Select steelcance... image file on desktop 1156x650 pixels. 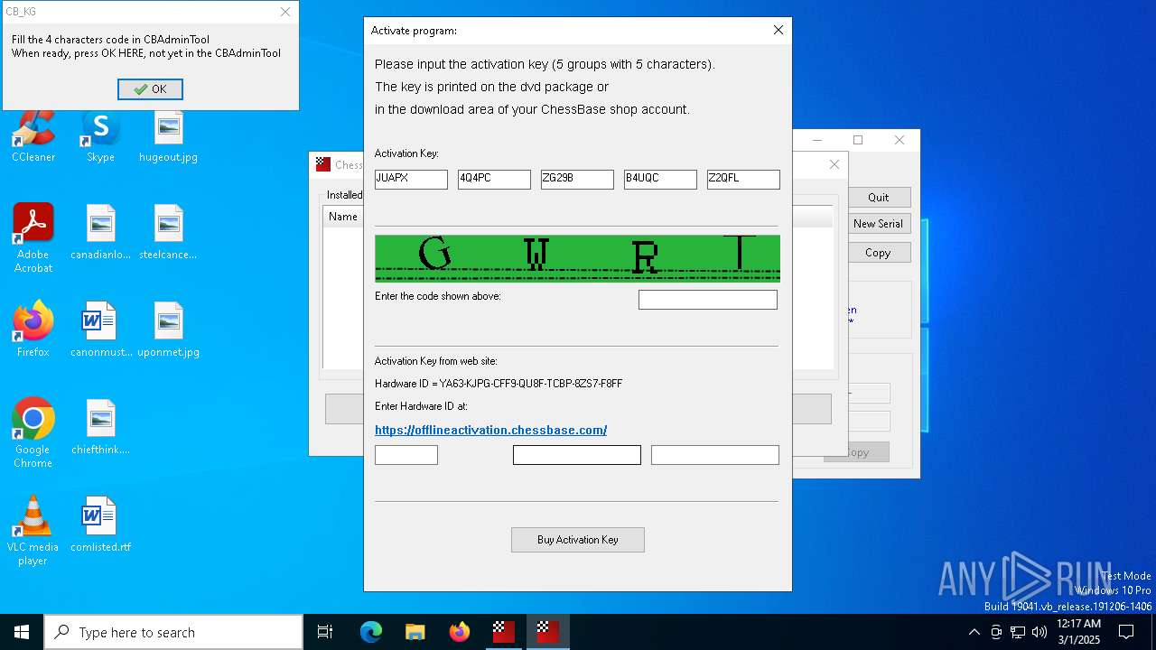click(168, 232)
